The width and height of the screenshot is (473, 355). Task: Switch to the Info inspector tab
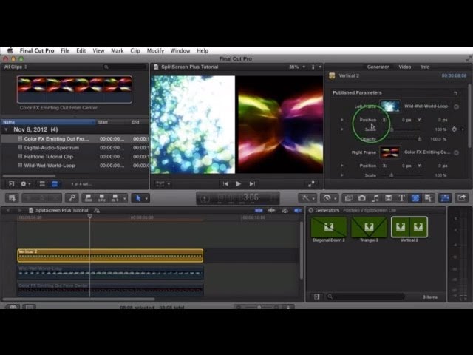click(425, 67)
